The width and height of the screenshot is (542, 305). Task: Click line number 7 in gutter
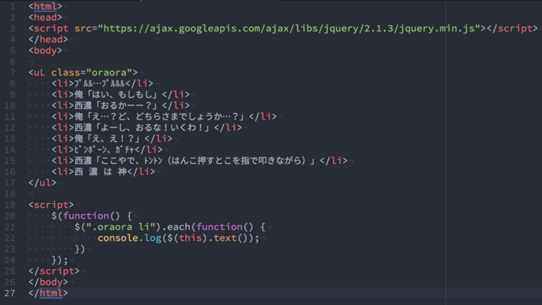click(x=12, y=73)
